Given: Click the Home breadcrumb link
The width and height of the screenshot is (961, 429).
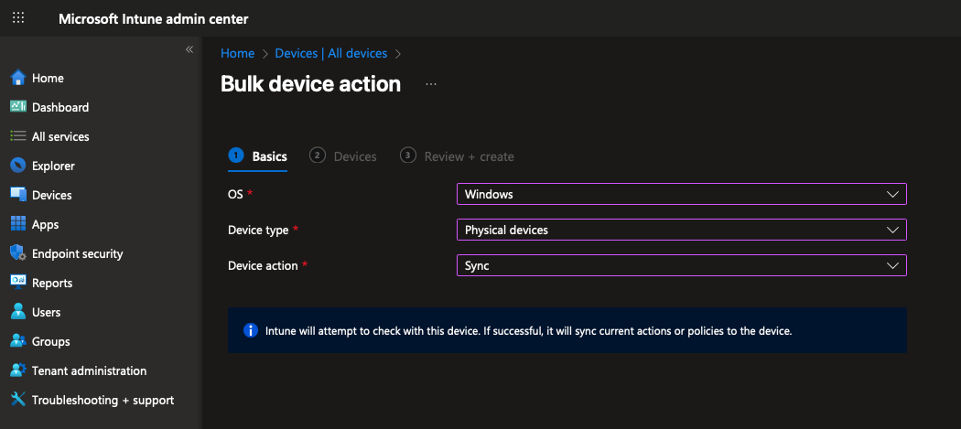Looking at the screenshot, I should pyautogui.click(x=237, y=54).
